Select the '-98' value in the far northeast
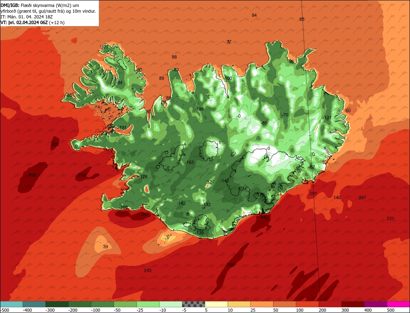410x313 pixels. tap(291, 61)
